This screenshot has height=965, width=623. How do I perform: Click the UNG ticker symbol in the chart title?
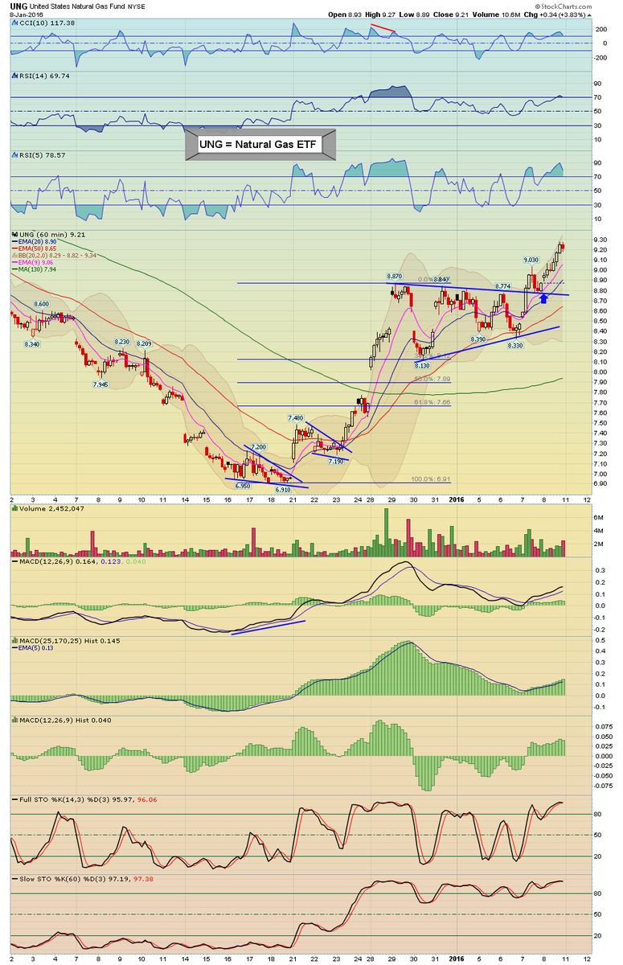20,6
